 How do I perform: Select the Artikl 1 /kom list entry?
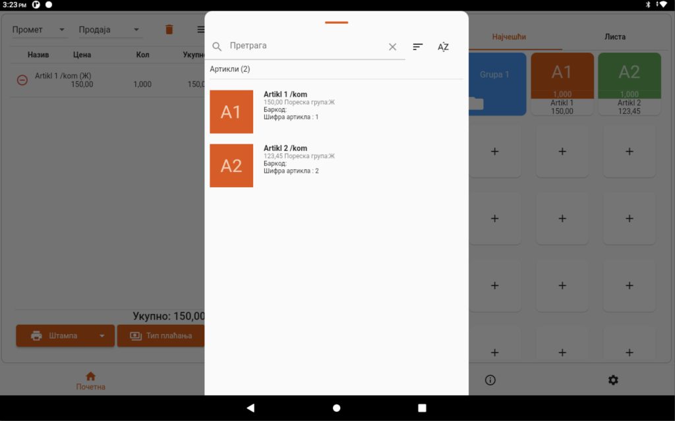[x=336, y=111]
